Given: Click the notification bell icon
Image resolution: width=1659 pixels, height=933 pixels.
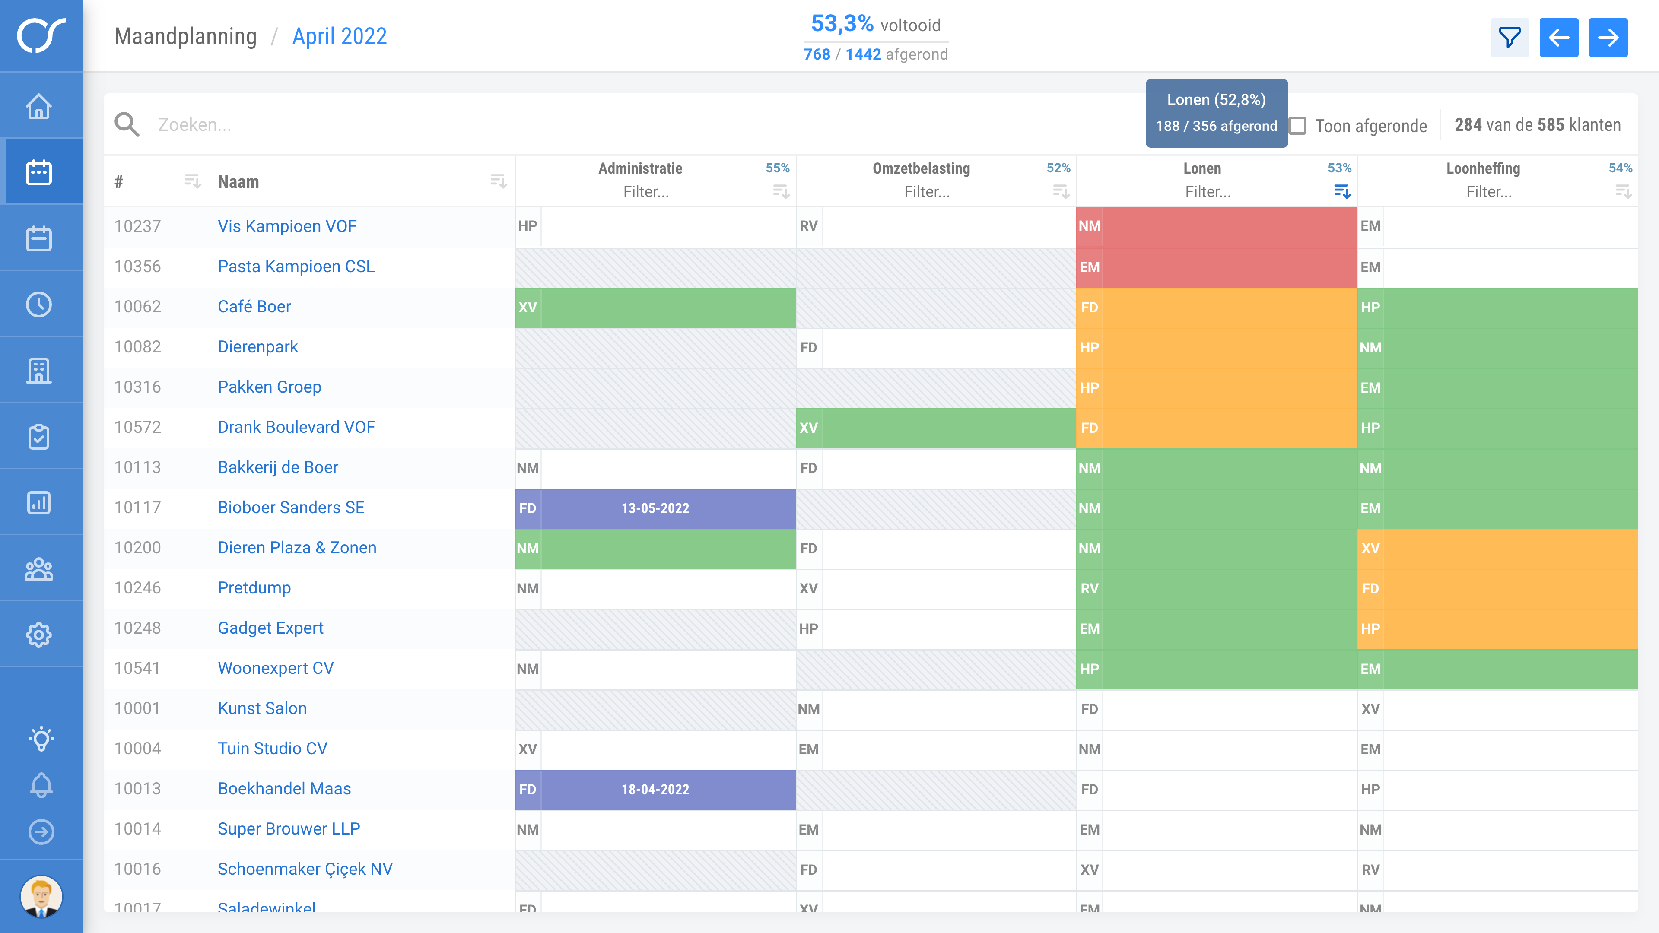Looking at the screenshot, I should point(41,785).
